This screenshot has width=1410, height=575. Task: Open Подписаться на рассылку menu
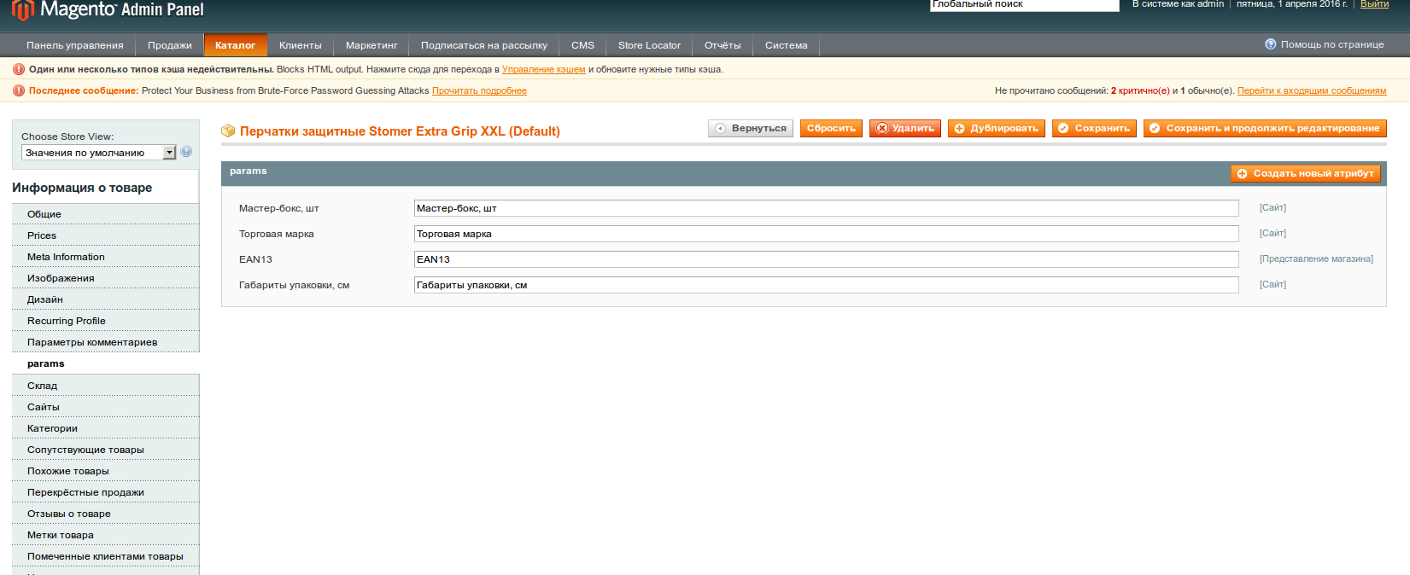(x=484, y=45)
